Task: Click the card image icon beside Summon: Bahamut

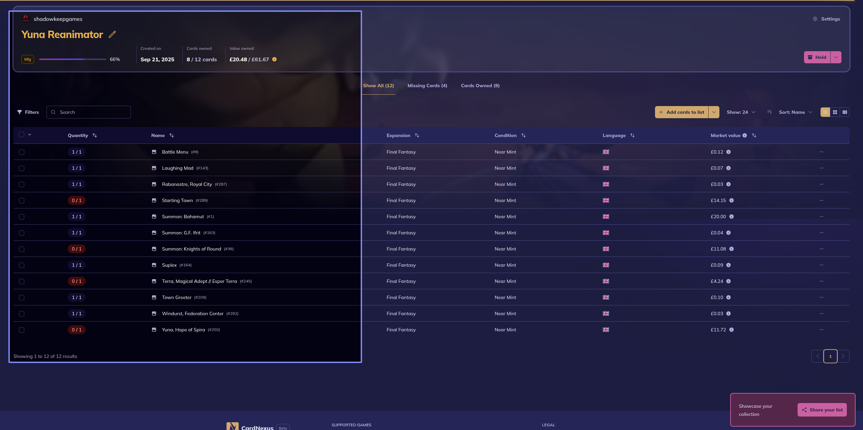Action: [x=154, y=217]
